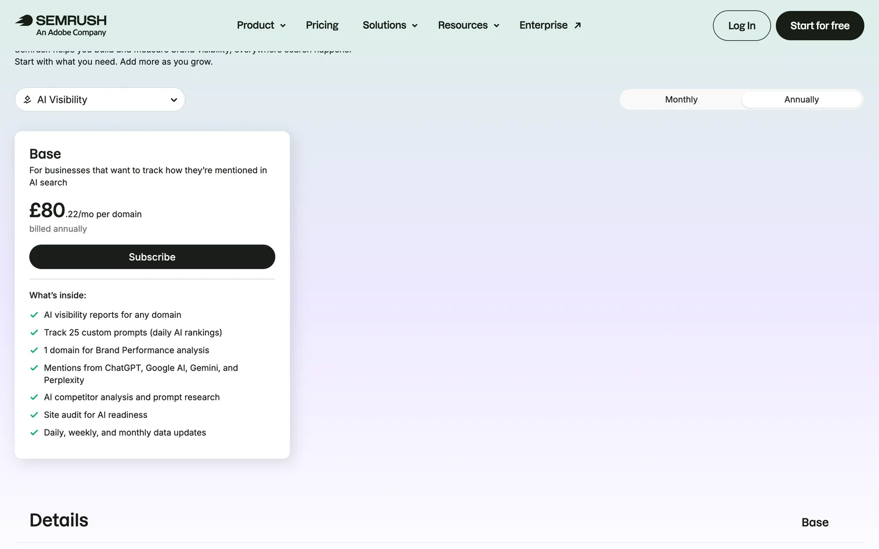Image resolution: width=879 pixels, height=549 pixels.
Task: Click the Log In button
Action: click(741, 25)
